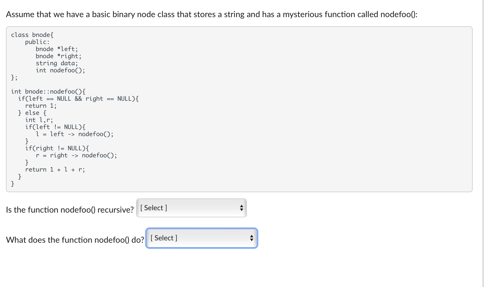486x287 pixels.
Task: Click the 'int nodefoo();' declaration line
Action: pyautogui.click(x=60, y=70)
